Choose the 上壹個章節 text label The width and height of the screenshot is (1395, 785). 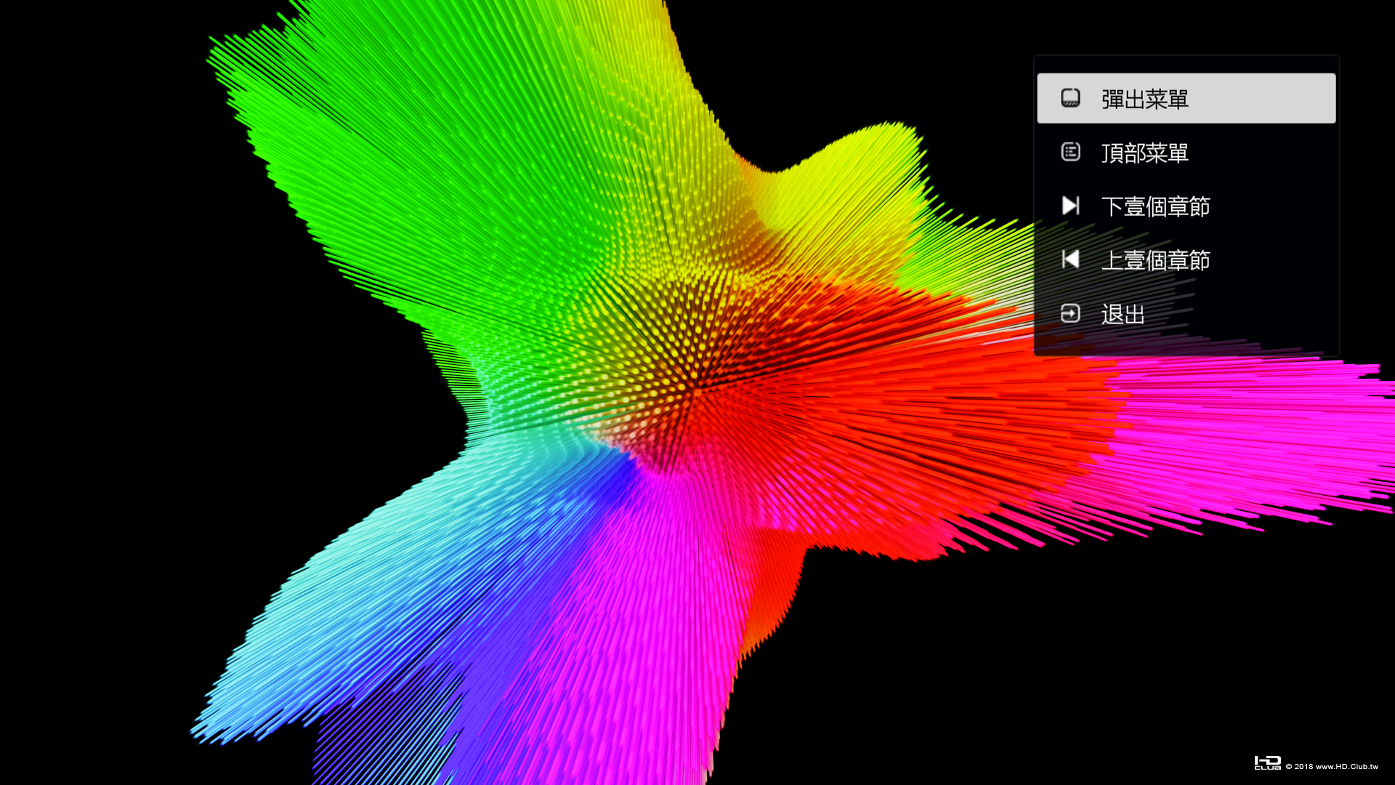click(x=1155, y=260)
